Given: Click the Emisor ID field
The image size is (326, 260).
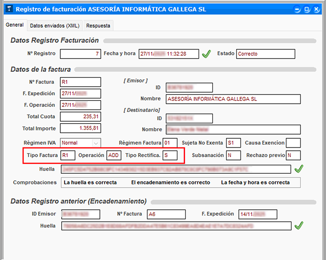Looking at the screenshot, I should [x=189, y=88].
